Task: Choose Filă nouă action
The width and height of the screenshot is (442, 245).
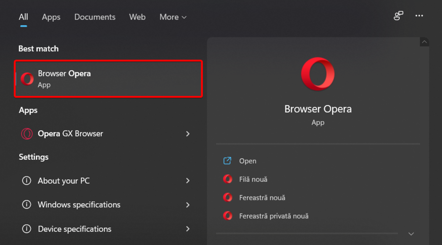Action: 253,179
